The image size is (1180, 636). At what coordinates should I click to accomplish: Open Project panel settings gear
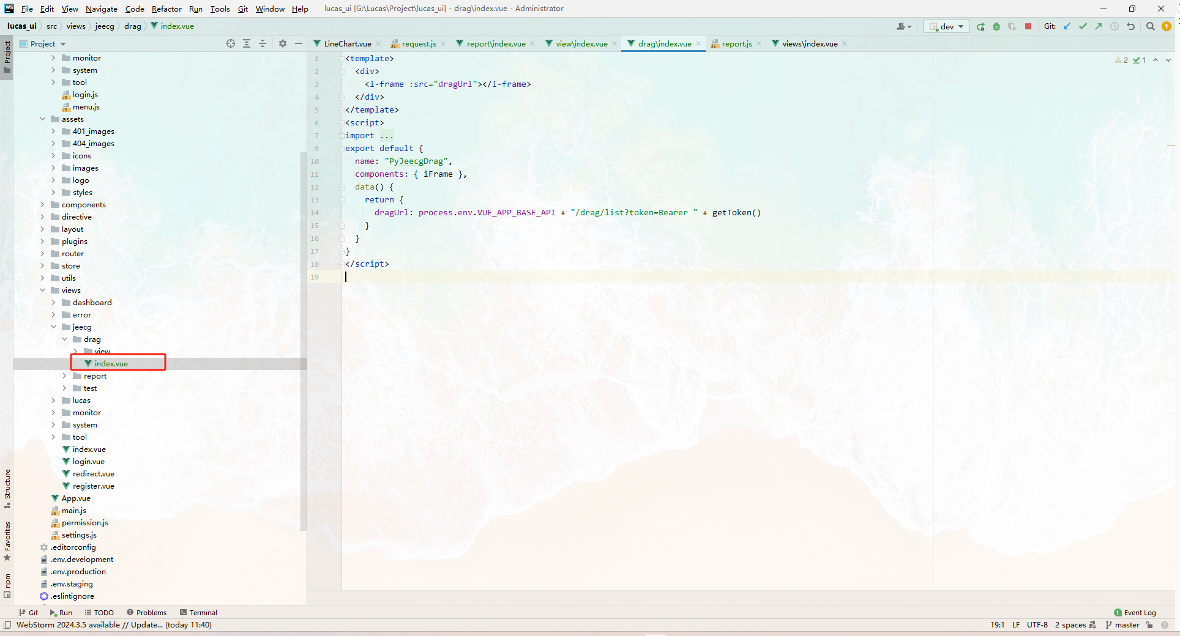(283, 43)
